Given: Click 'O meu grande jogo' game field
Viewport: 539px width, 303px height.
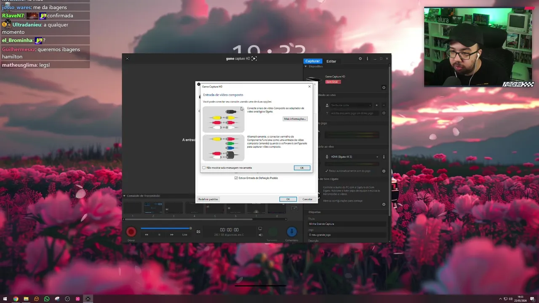Looking at the screenshot, I should tap(347, 235).
